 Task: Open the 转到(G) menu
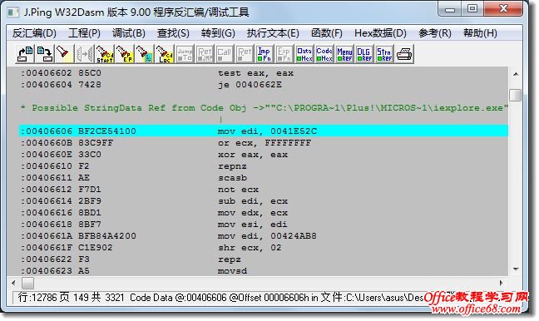(x=218, y=33)
